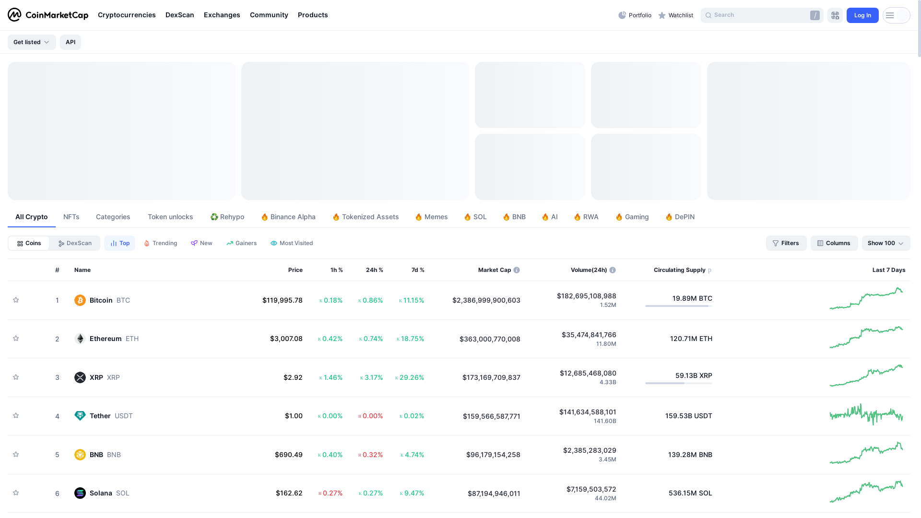This screenshot has width=921, height=518.
Task: Open the Memes tab
Action: tap(431, 217)
